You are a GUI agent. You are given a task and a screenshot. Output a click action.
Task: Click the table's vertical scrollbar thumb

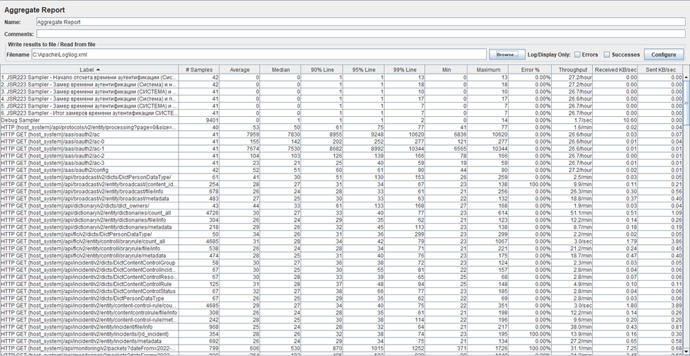click(x=686, y=104)
